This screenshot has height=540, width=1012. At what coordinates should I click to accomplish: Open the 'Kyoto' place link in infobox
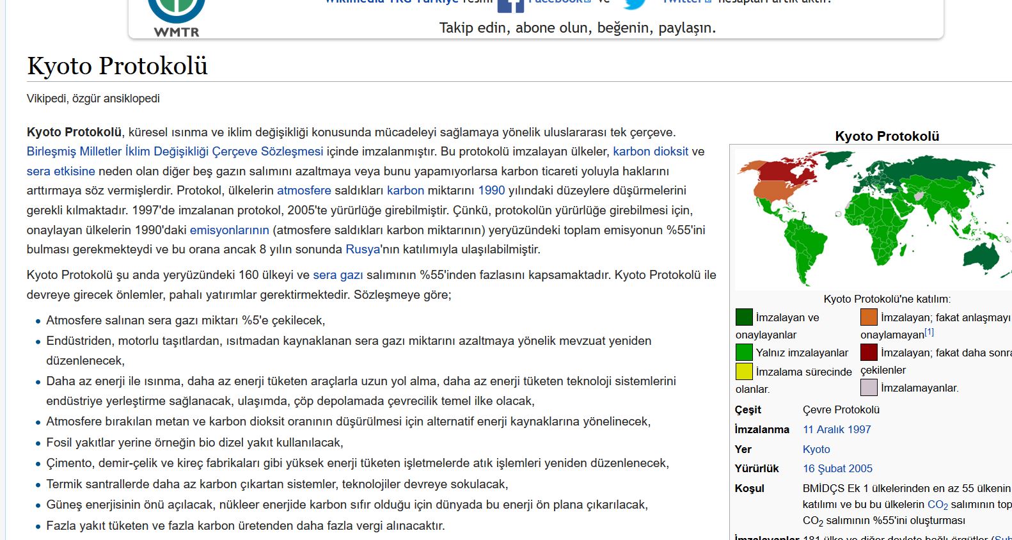[816, 449]
